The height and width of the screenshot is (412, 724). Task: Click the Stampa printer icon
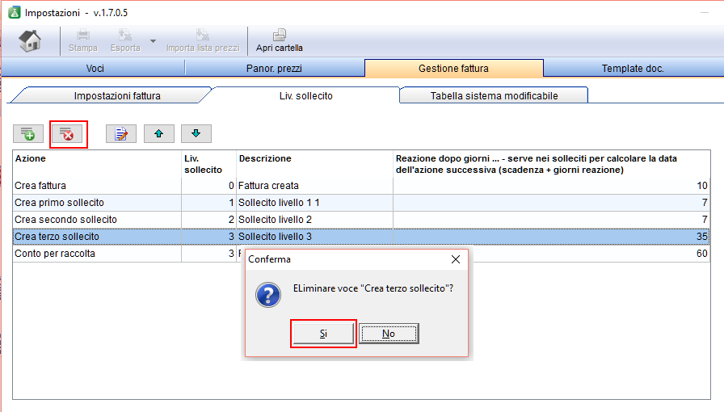pos(83,35)
